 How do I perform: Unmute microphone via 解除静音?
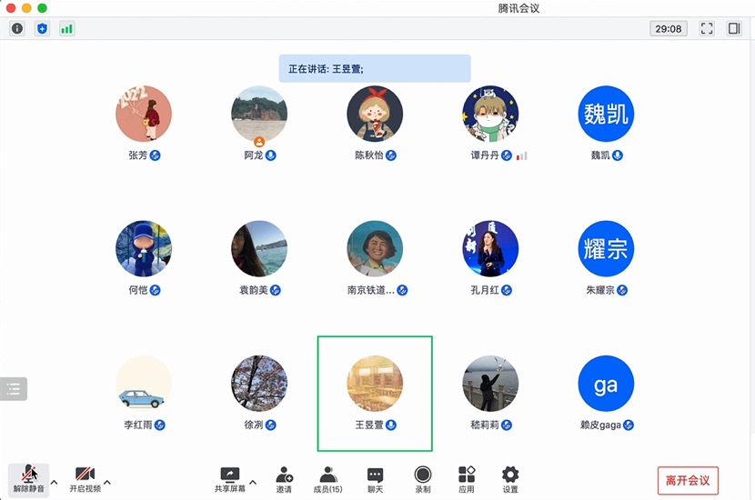click(x=28, y=479)
